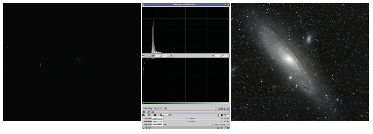Open the Area graph style dropdown
Image resolution: width=373 pixels, height=134 pixels.
click(162, 109)
